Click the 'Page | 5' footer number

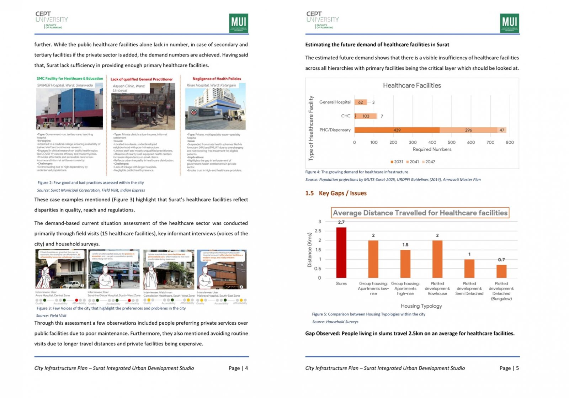click(509, 368)
